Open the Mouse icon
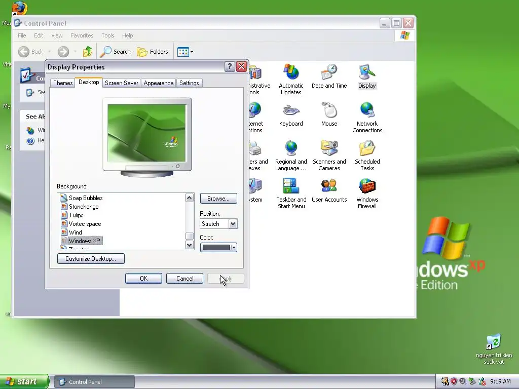Screen dimensions: 519x389 [329, 114]
